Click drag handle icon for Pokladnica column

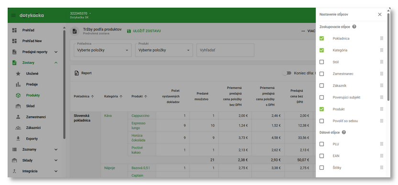(382, 38)
